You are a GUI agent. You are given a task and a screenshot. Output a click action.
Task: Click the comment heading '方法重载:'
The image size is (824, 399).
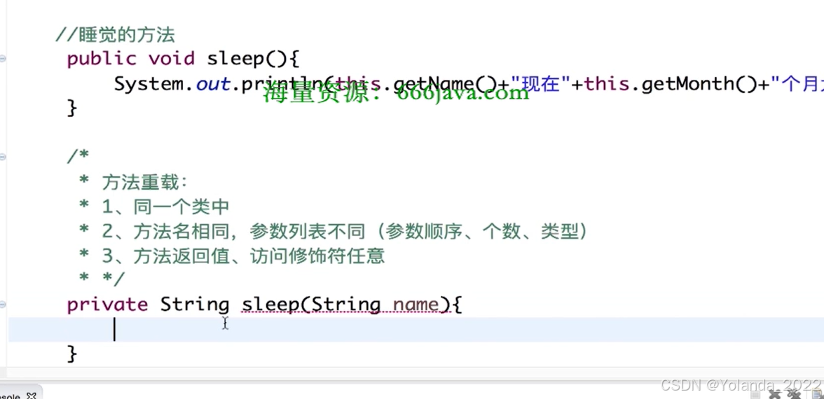[x=144, y=183]
